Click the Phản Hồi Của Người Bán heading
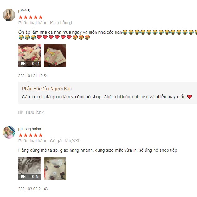 pos(47,89)
